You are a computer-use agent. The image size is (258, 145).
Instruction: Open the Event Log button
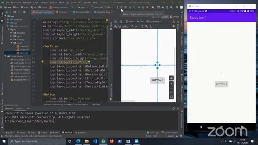[x=152, y=133]
